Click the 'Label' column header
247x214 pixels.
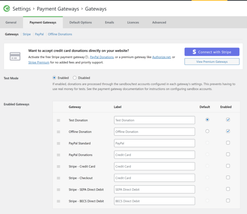pos(117,107)
